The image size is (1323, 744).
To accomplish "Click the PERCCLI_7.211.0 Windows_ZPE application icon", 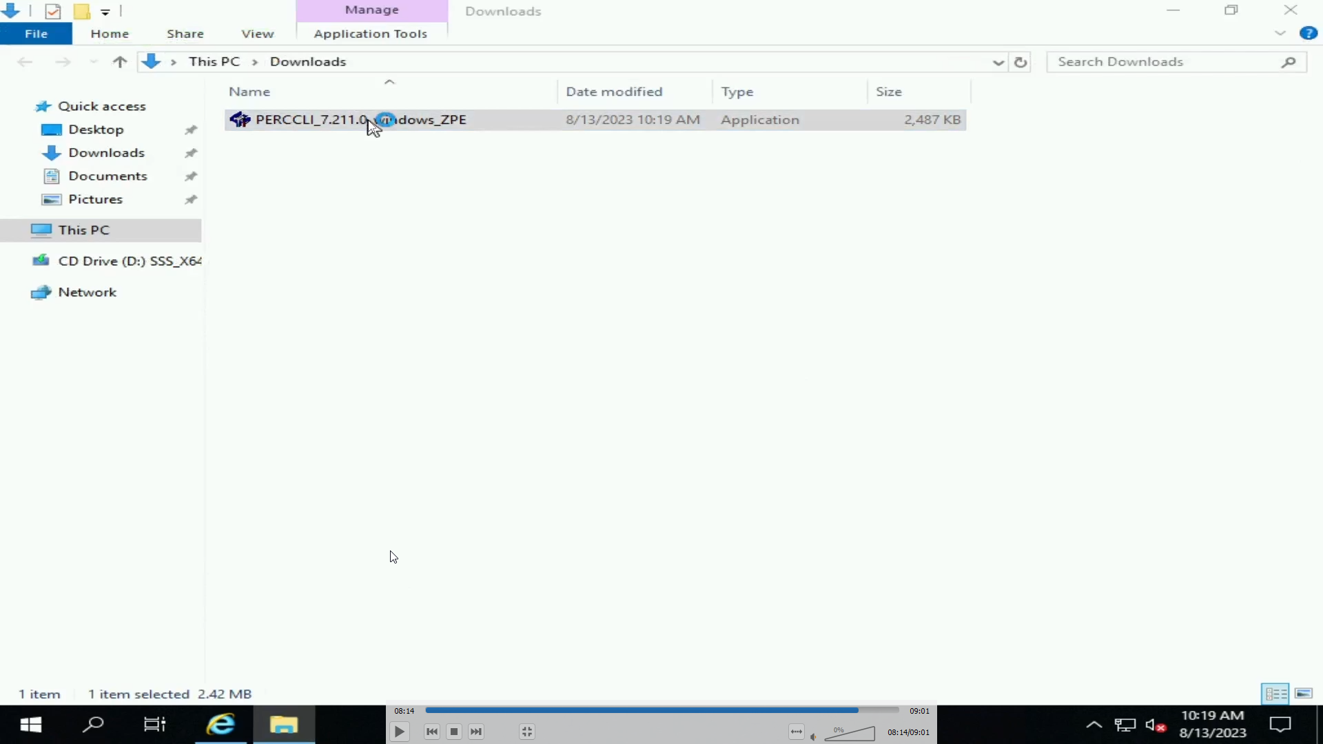I will click(239, 119).
